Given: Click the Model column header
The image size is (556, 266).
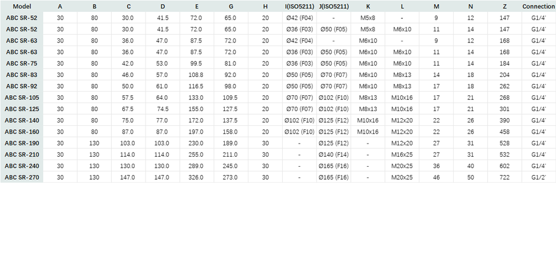Looking at the screenshot, I should tap(21, 7).
